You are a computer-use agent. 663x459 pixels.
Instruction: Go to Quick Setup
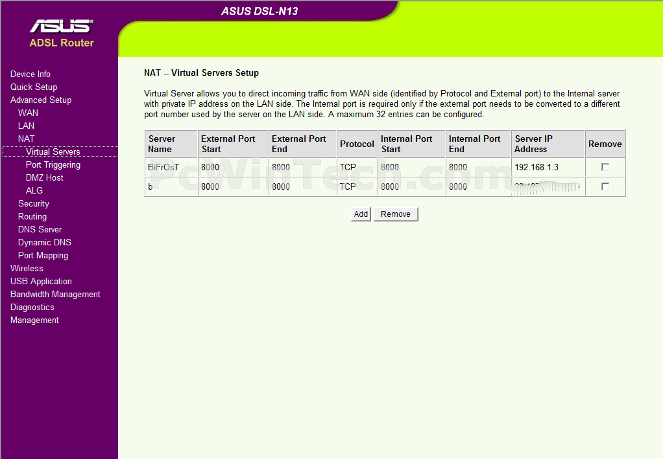pyautogui.click(x=34, y=87)
